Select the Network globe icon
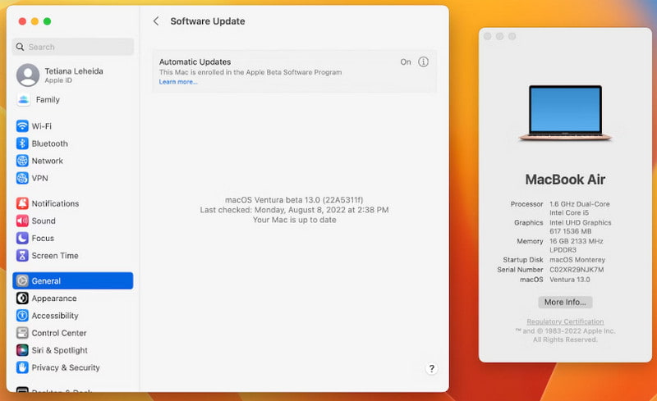The image size is (657, 401). tap(22, 161)
